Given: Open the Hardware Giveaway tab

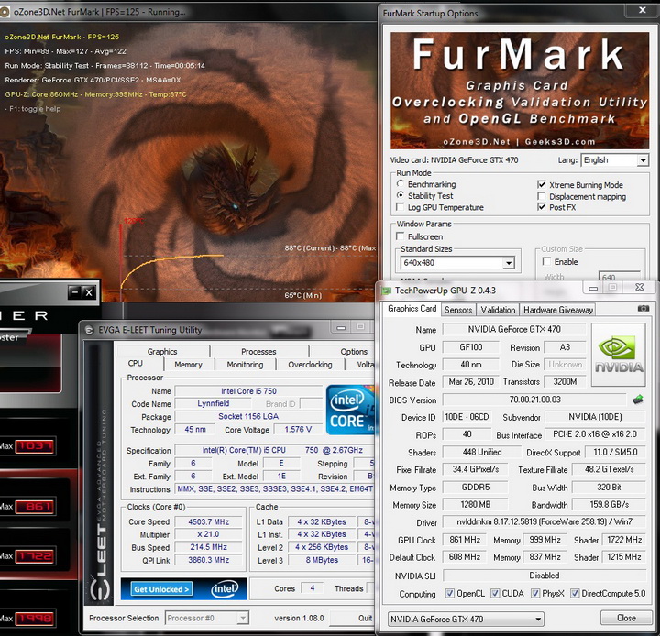Looking at the screenshot, I should tap(557, 310).
